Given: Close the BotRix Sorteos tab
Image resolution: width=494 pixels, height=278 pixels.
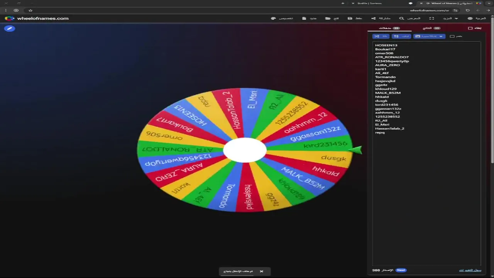Looking at the screenshot, I should point(353,3).
